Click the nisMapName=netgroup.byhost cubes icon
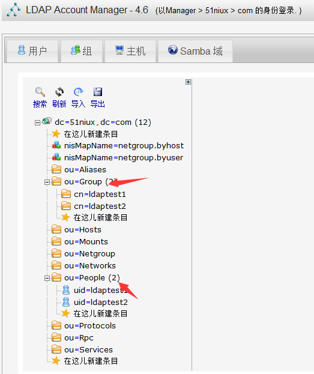Viewport: 314px width, 374px height. [x=56, y=145]
